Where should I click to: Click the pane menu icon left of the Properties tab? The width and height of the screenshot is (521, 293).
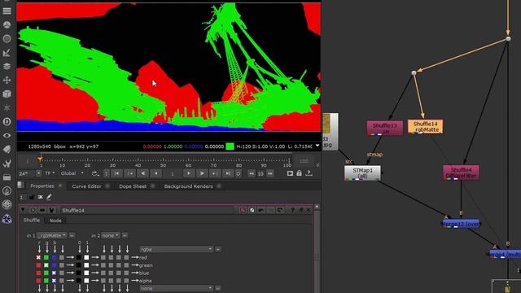[x=20, y=186]
